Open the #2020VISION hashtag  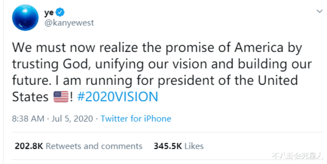pos(118,97)
